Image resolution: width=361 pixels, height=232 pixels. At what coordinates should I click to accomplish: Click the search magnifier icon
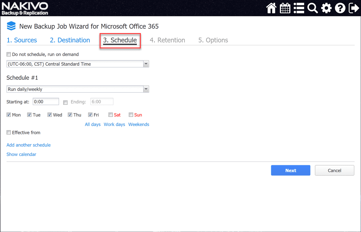tap(313, 8)
